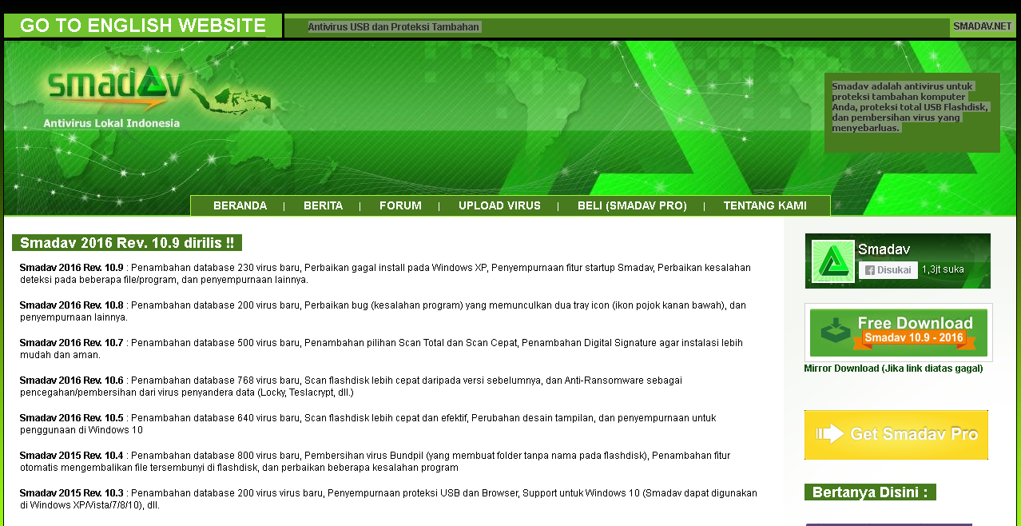
Task: Open the Beranda menu item
Action: pos(240,205)
